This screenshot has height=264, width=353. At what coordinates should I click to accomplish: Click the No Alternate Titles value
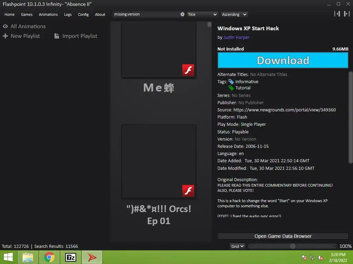pyautogui.click(x=269, y=74)
